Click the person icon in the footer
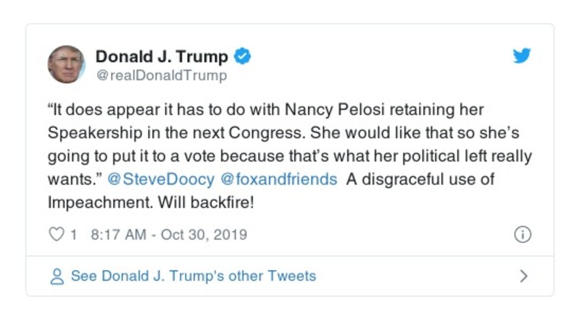 (x=57, y=276)
